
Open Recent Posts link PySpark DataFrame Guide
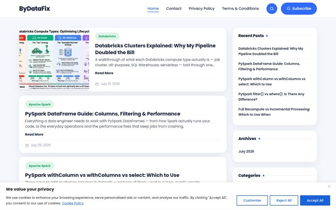pyautogui.click(x=269, y=66)
